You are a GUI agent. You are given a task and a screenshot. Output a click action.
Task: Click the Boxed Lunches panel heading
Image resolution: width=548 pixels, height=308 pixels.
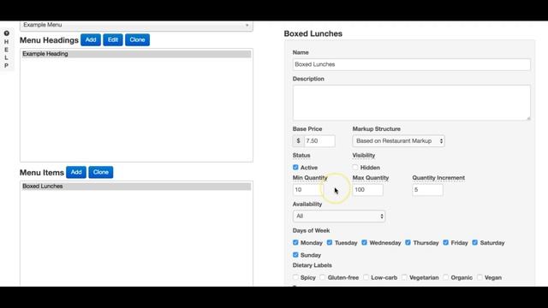(313, 34)
